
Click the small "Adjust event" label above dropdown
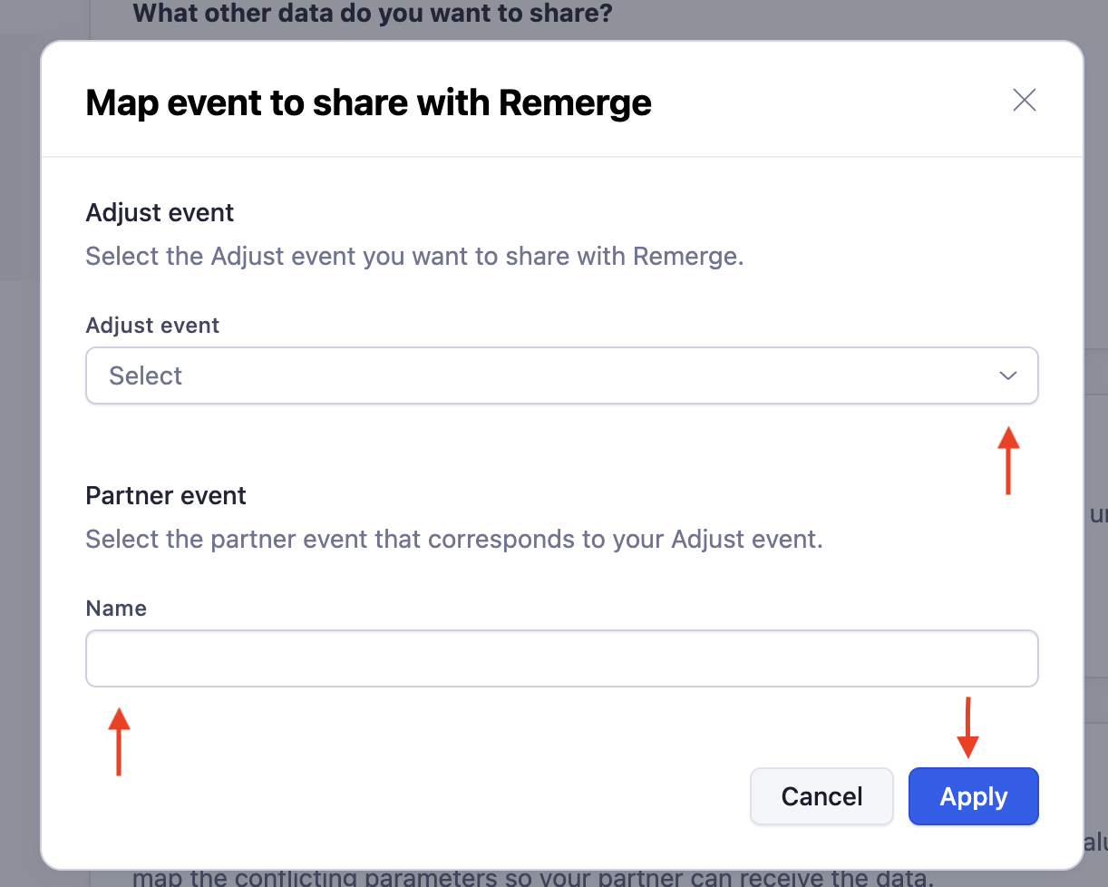pyautogui.click(x=152, y=326)
